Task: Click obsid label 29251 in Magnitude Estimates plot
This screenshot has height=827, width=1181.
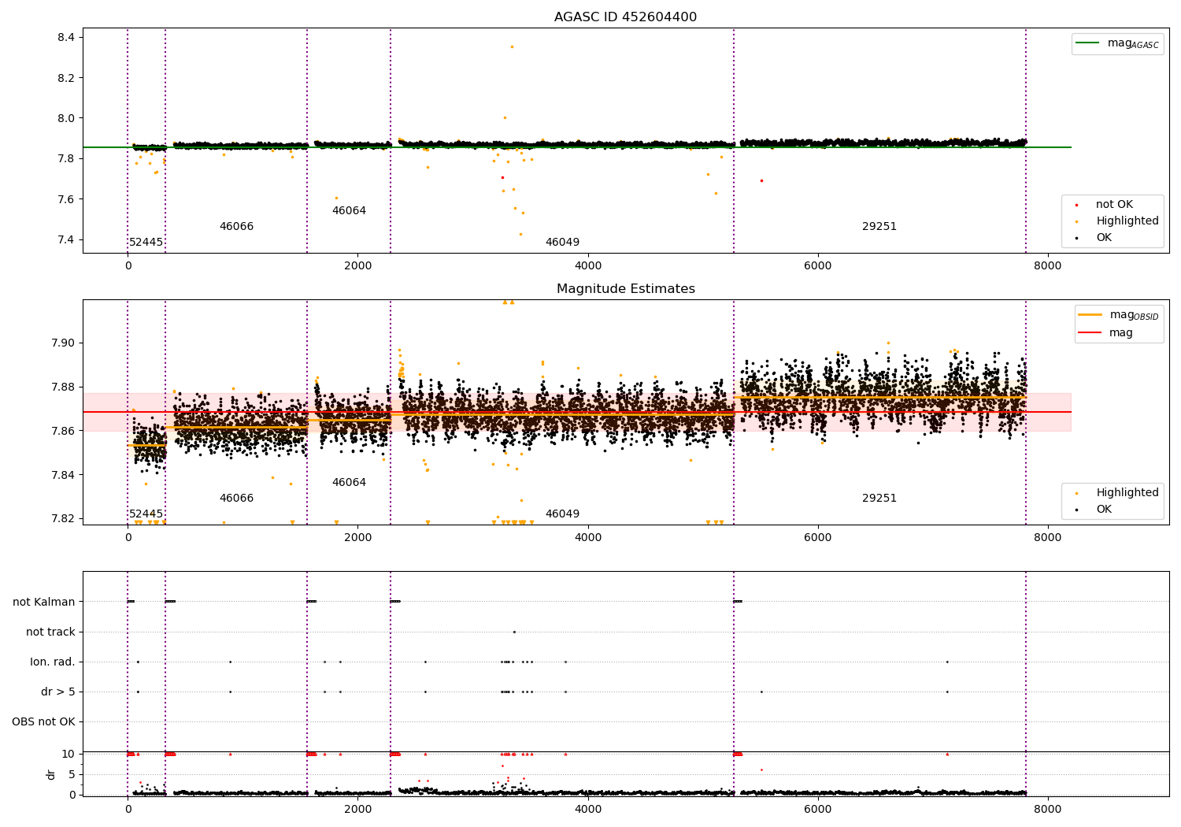Action: click(x=879, y=499)
